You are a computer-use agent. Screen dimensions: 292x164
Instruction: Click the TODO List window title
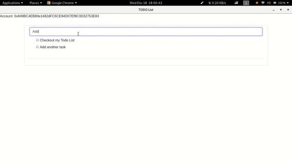tap(146, 10)
